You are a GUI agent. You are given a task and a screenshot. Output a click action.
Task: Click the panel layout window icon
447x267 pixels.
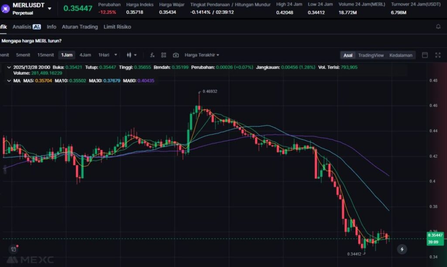click(x=425, y=55)
